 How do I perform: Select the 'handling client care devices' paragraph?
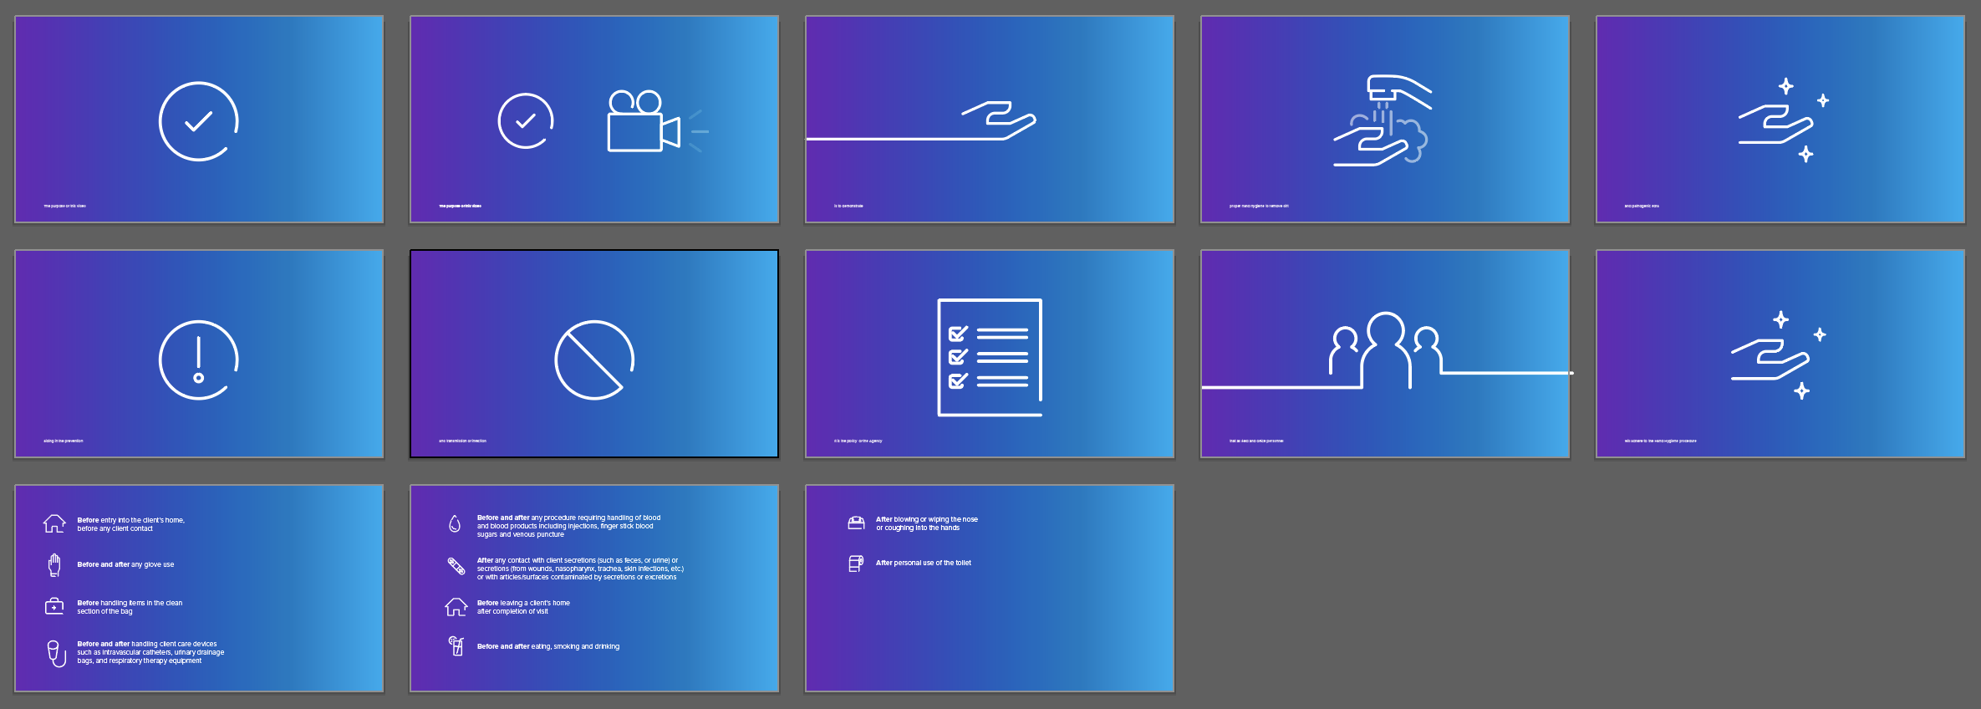(x=150, y=652)
